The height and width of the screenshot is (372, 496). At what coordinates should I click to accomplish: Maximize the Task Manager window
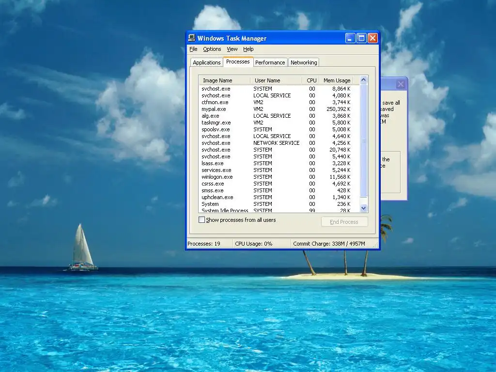361,38
